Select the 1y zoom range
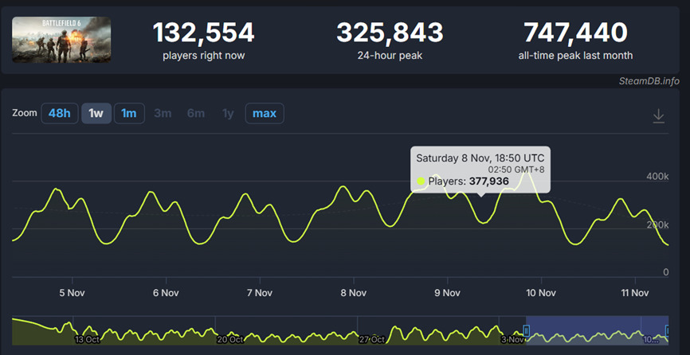 (228, 113)
